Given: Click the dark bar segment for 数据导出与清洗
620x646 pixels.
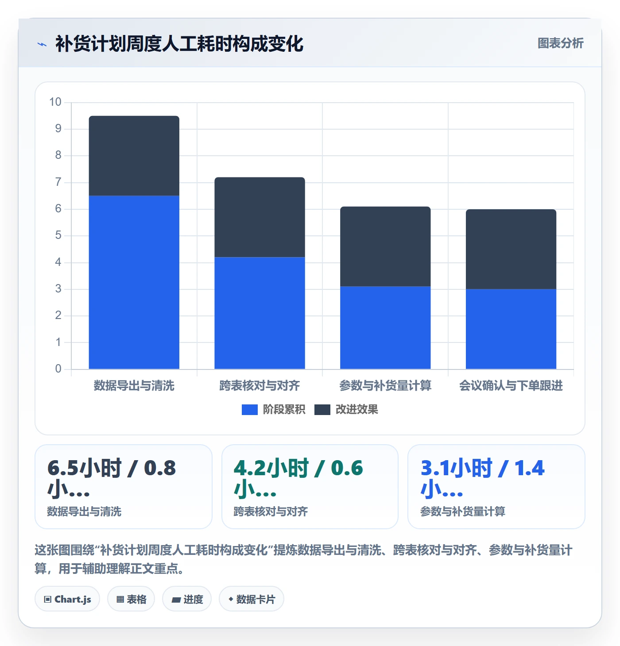Looking at the screenshot, I should pos(134,156).
